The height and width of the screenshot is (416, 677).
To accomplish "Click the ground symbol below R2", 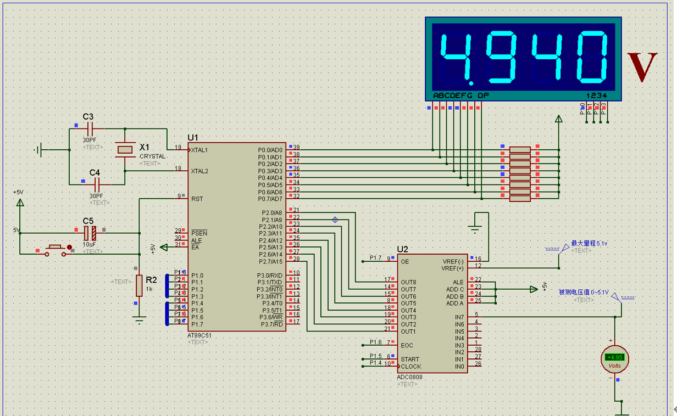I will [x=140, y=320].
